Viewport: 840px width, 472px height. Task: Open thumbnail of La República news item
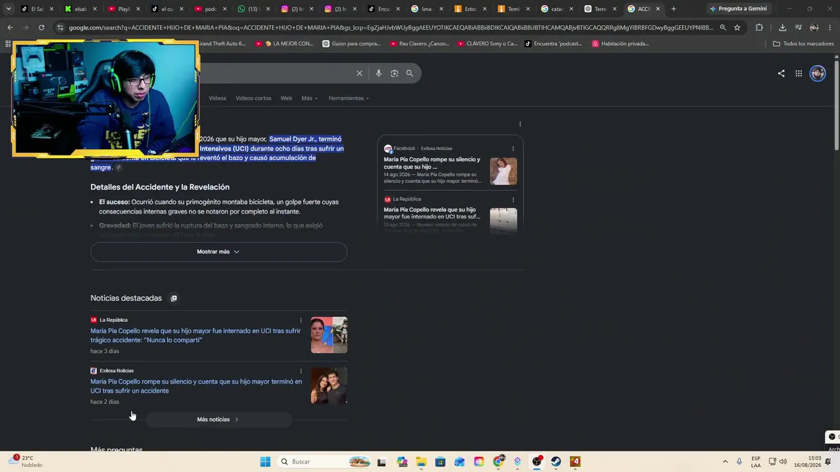[x=329, y=335]
